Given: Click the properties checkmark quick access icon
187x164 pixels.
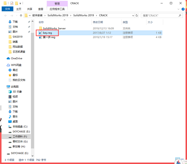Looking at the screenshot, I should (x=12, y=3).
